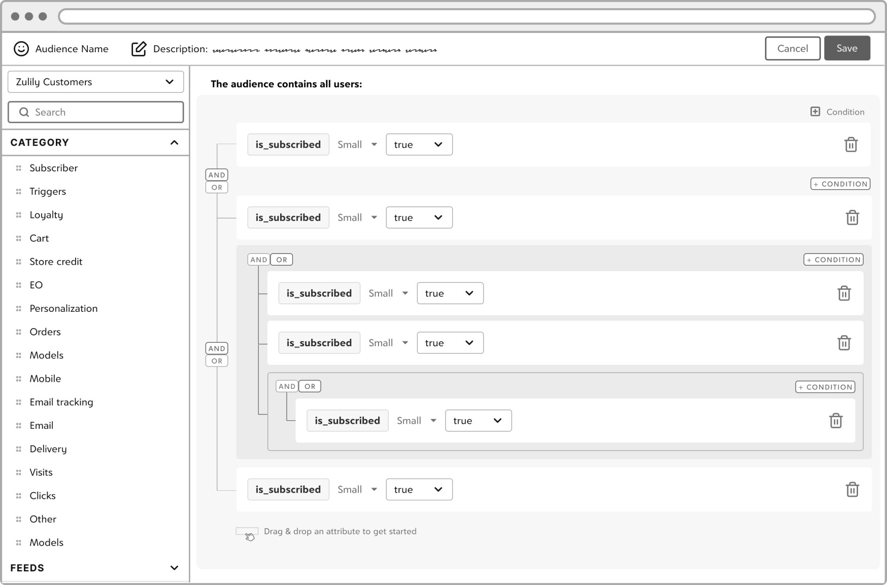Trash the bottom-most condition row
The image size is (887, 585).
[852, 489]
